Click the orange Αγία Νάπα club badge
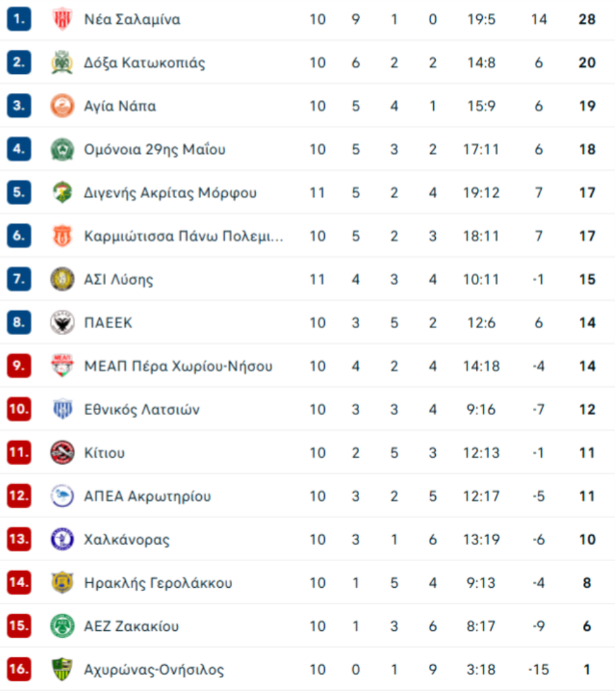 pos(62,106)
